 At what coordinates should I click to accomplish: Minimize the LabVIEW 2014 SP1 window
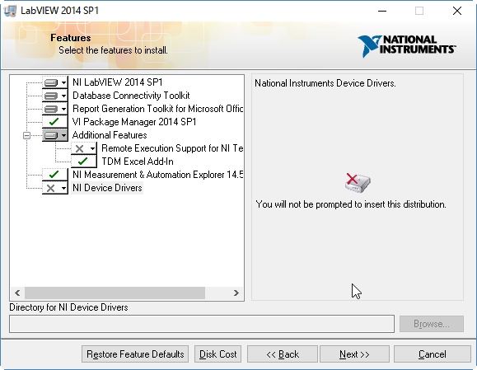[x=382, y=11]
